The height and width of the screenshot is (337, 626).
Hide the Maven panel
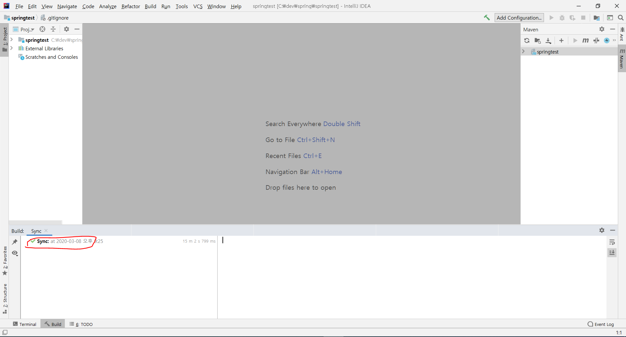click(613, 29)
